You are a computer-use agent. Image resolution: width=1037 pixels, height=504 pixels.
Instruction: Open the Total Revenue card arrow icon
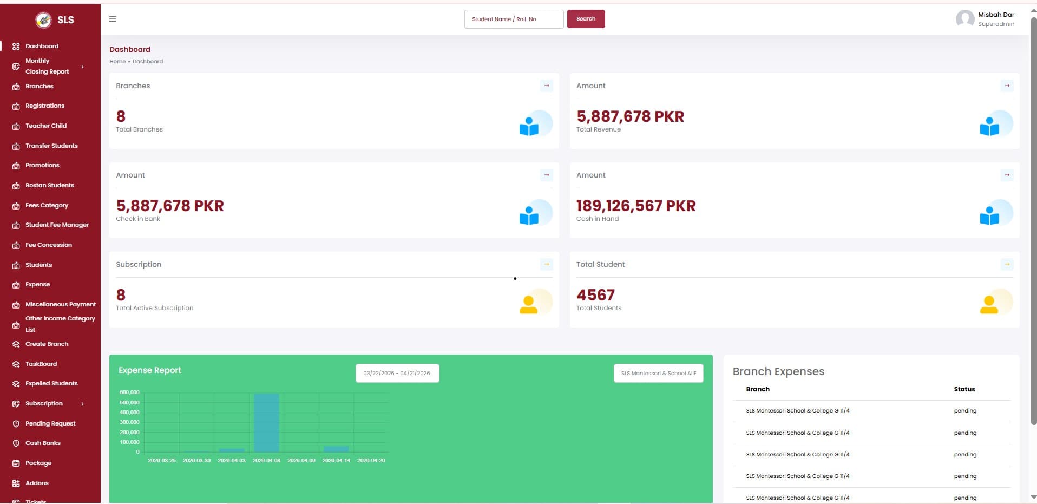pyautogui.click(x=1006, y=86)
